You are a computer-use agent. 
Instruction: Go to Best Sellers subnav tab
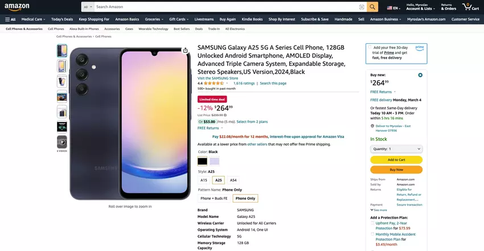[x=182, y=28]
